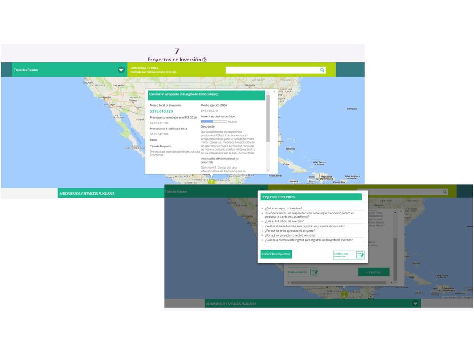The image size is (474, 355).
Task: Click the 'Tipo de Proyecto' label
Action: pos(161,146)
